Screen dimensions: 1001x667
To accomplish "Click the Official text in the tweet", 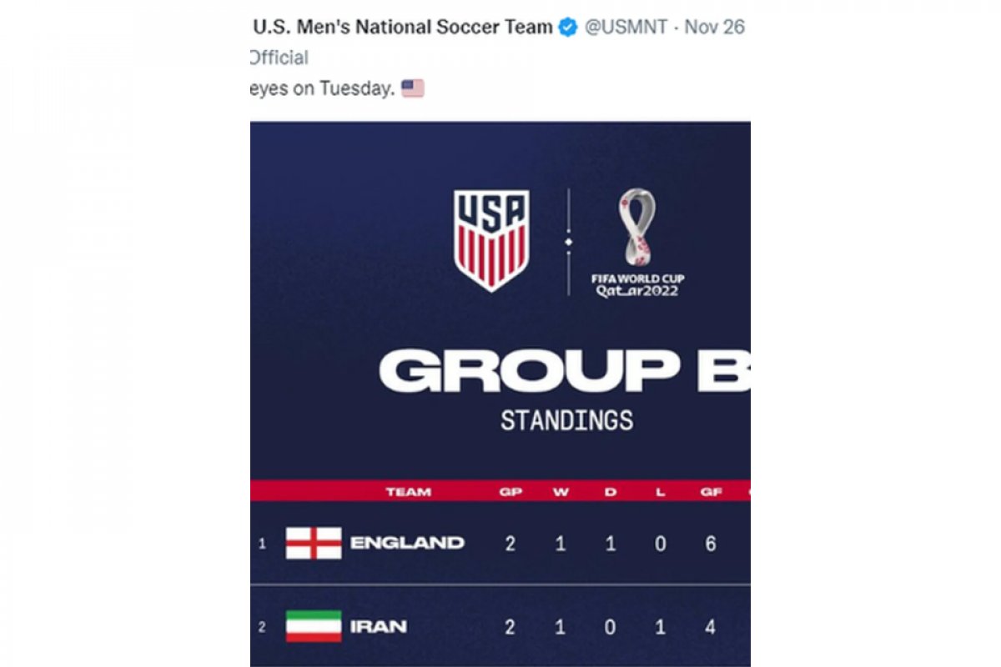I will [276, 57].
